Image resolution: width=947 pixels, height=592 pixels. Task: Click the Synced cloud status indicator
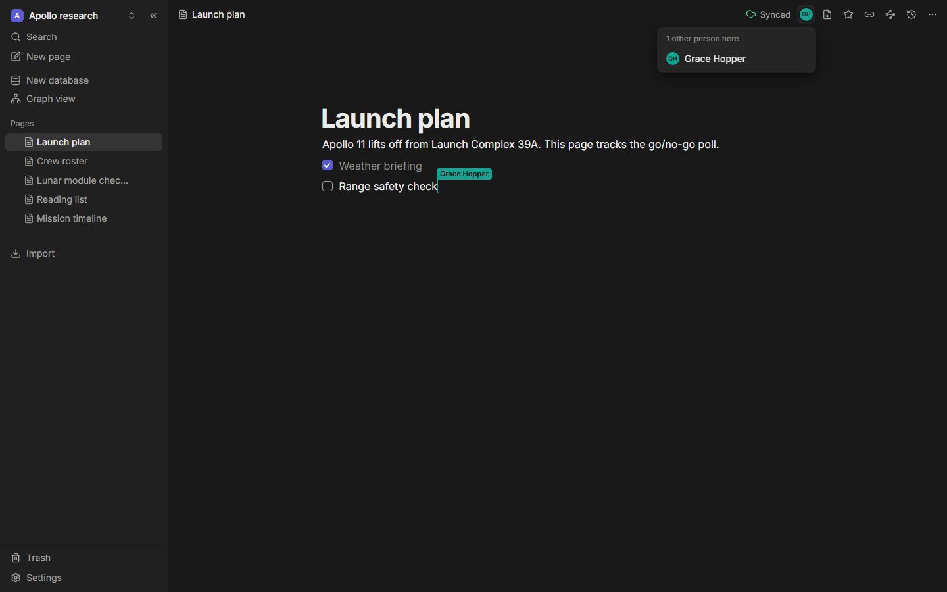pos(768,14)
